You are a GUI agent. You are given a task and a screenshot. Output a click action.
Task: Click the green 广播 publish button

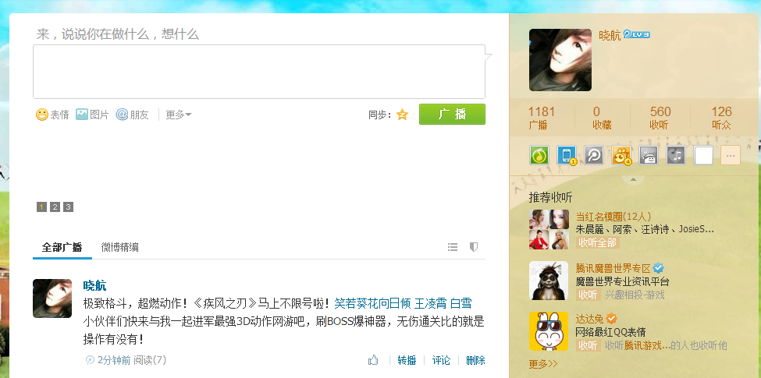pyautogui.click(x=452, y=115)
